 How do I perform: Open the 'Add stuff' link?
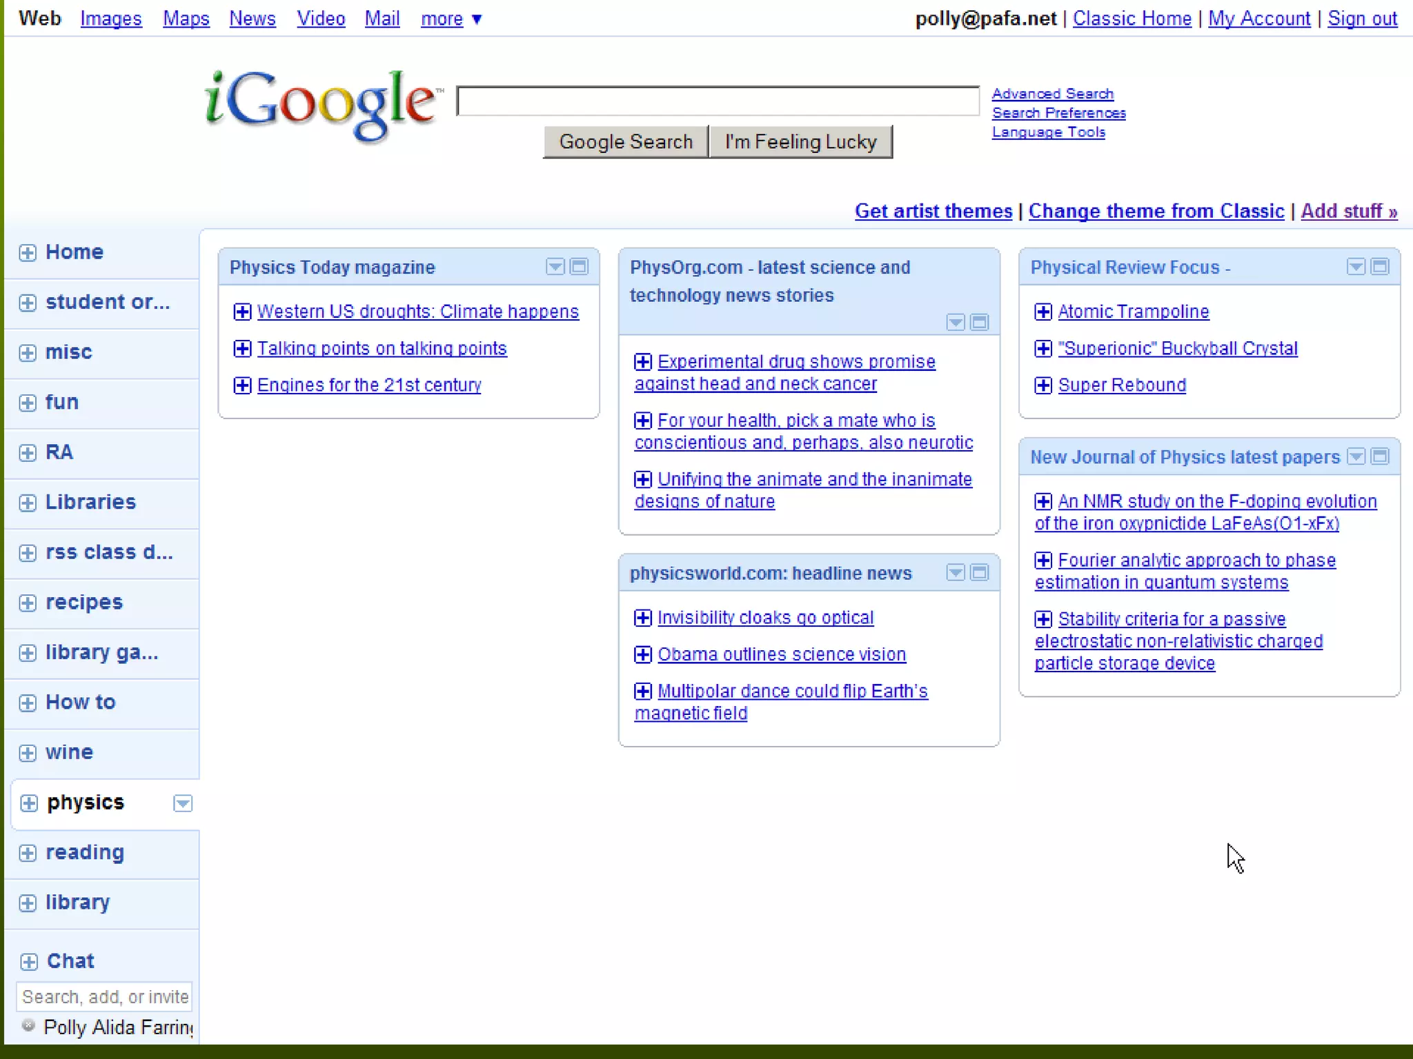(1349, 211)
